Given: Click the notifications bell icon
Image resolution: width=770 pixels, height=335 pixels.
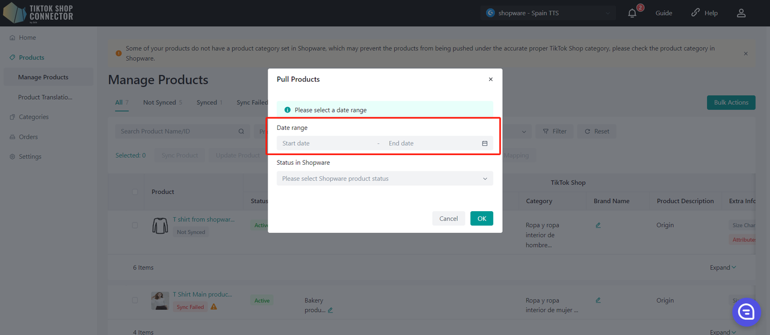Looking at the screenshot, I should click(x=632, y=13).
